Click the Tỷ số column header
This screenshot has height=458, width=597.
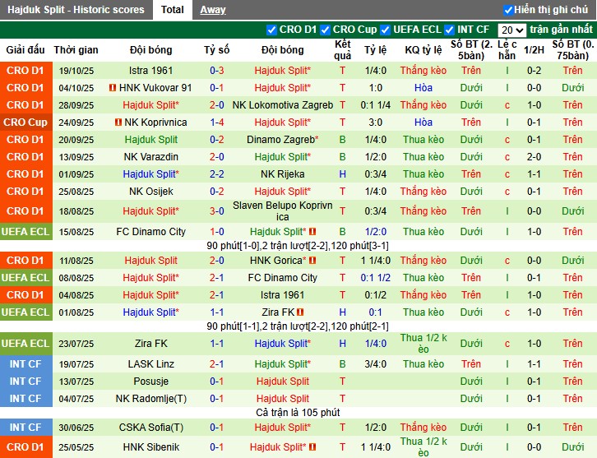tap(217, 50)
